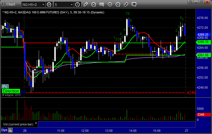The height and width of the screenshot is (134, 212).
Task: Click the 4248.00 price axis label
Action: pyautogui.click(x=203, y=88)
